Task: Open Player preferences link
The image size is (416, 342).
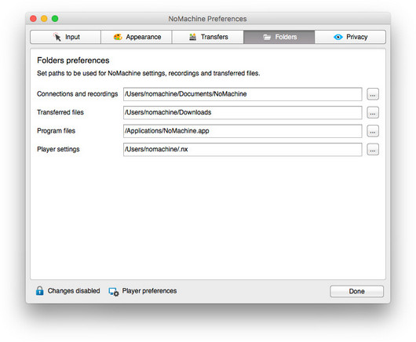Action: [149, 291]
